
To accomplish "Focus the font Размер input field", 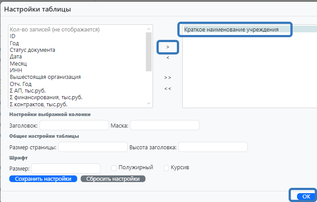I will (x=66, y=168).
